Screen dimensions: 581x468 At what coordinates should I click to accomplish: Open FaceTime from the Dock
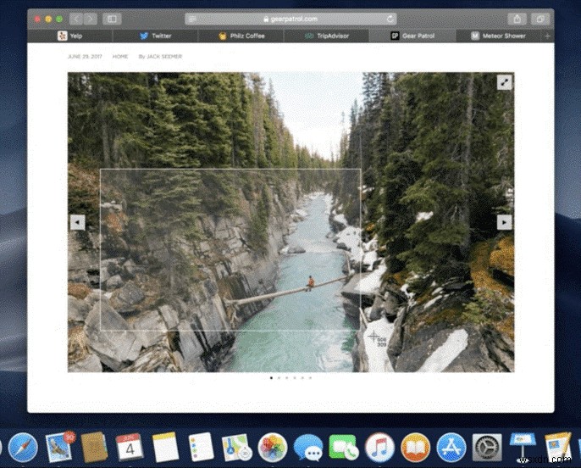pos(344,448)
